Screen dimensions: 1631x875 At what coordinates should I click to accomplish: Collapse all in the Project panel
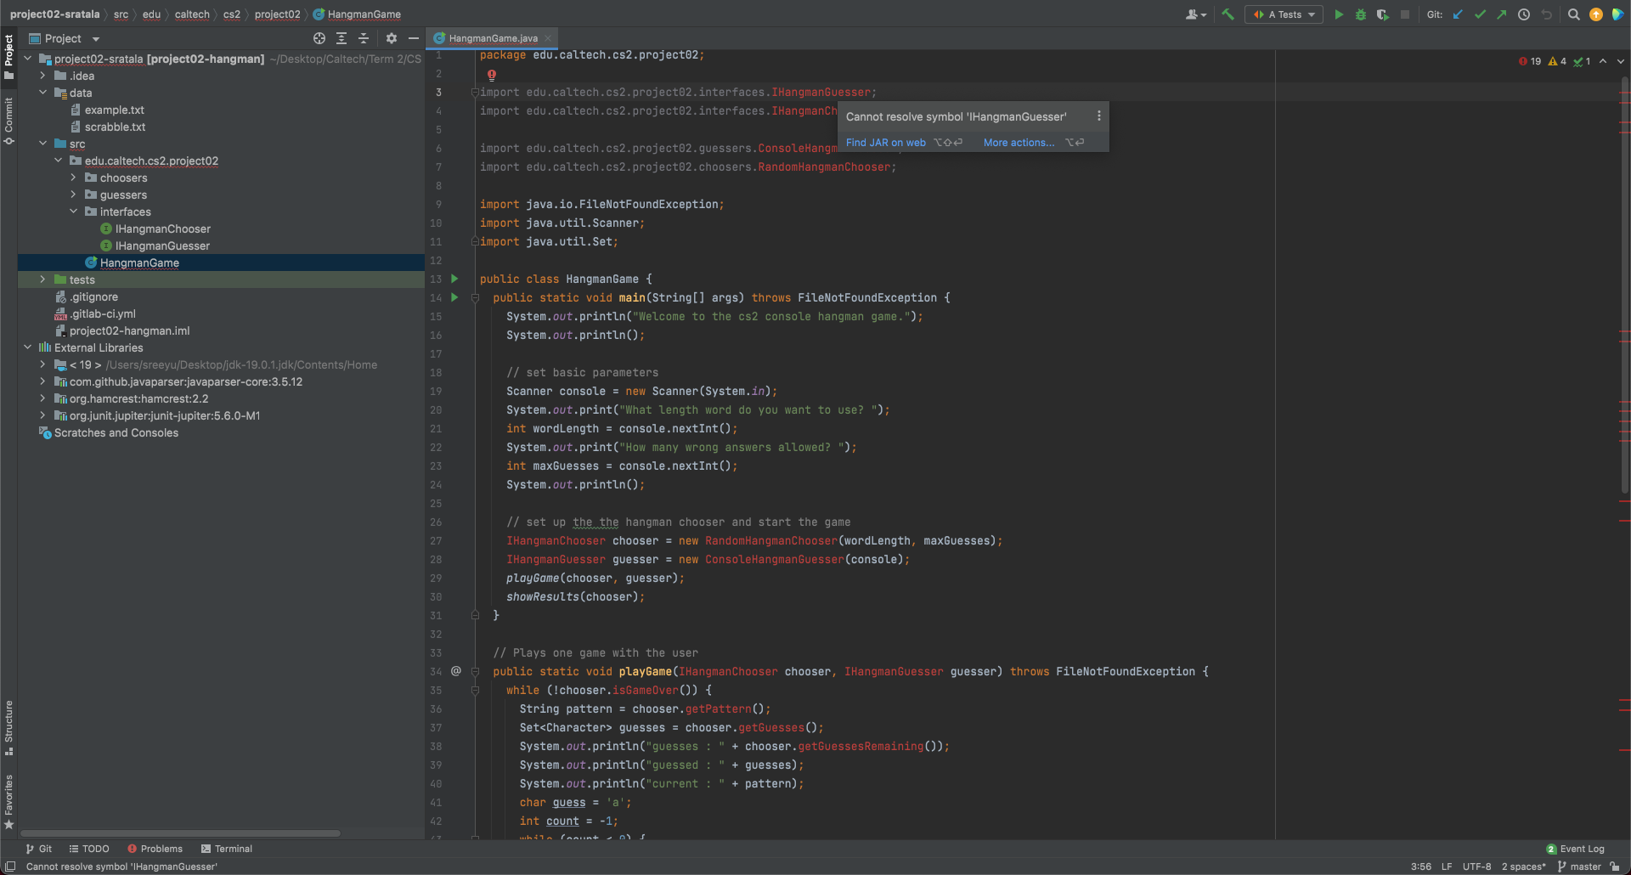tap(364, 38)
